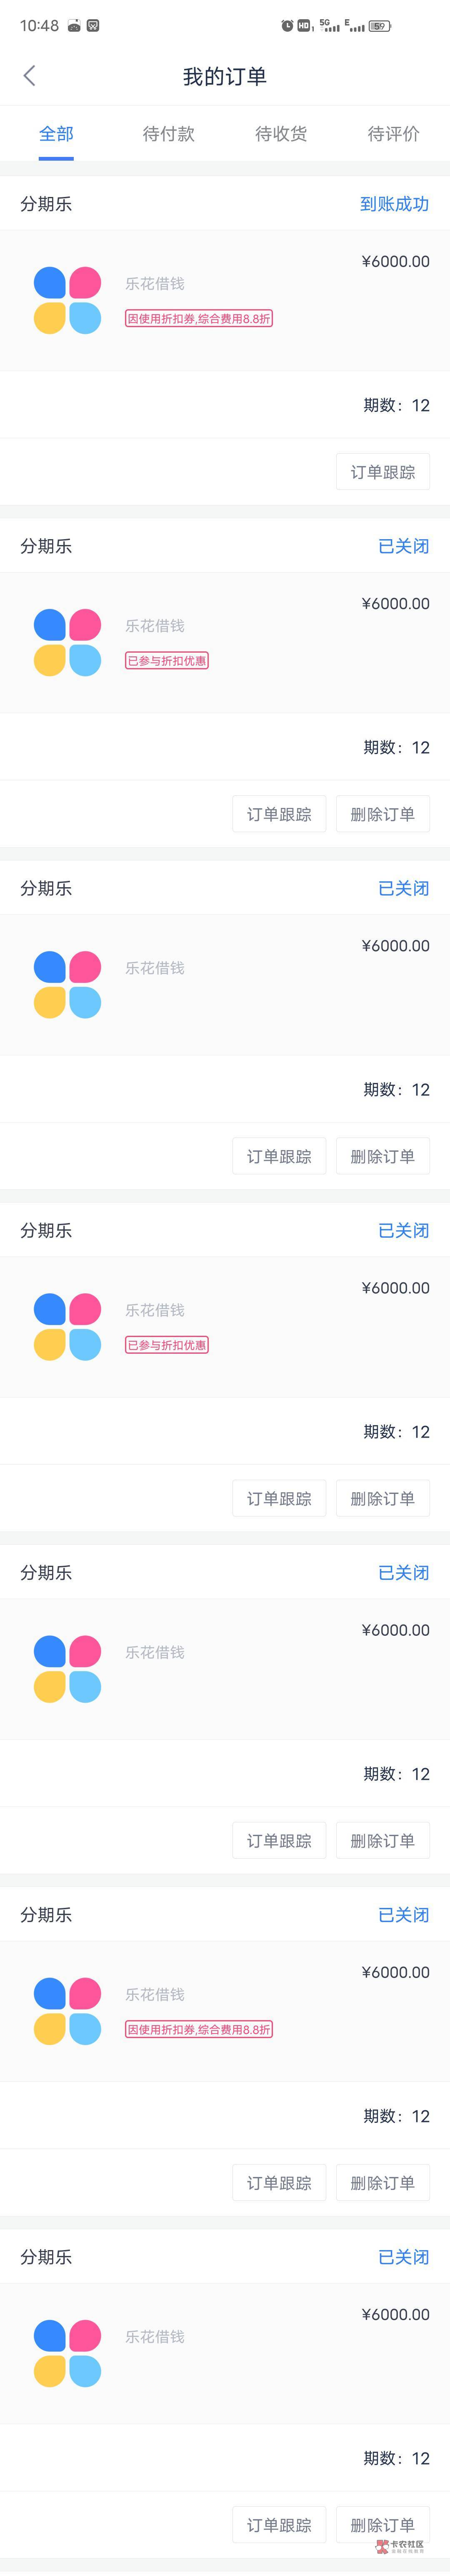The image size is (450, 2576).
Task: Tap the 到账成功 status link
Action: coord(394,204)
